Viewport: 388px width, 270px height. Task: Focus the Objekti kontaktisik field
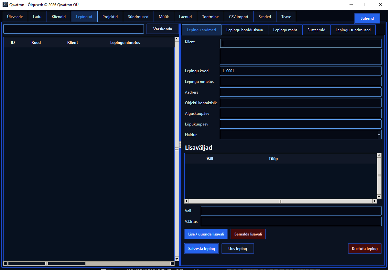(301, 103)
